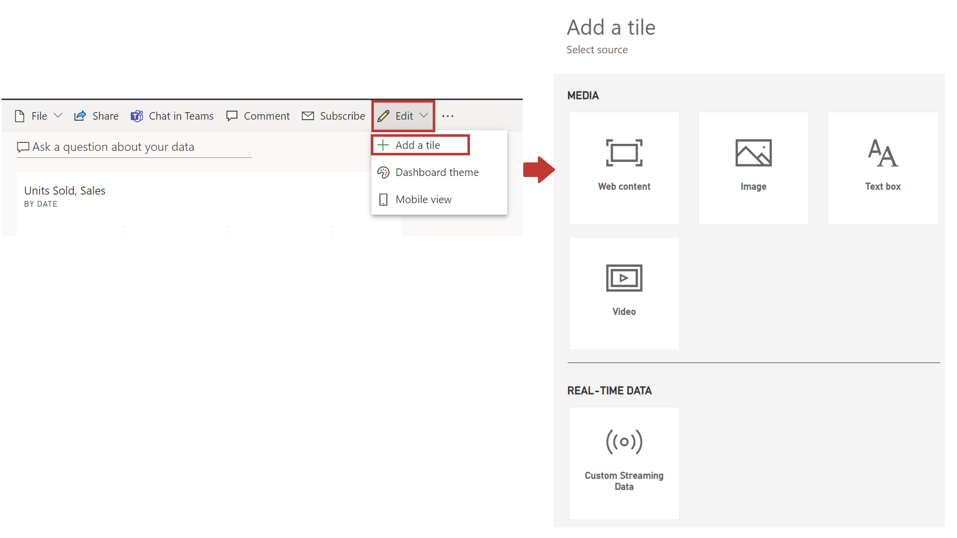Click the Comment speech bubble icon
Screen dimensions: 957x538
point(232,116)
